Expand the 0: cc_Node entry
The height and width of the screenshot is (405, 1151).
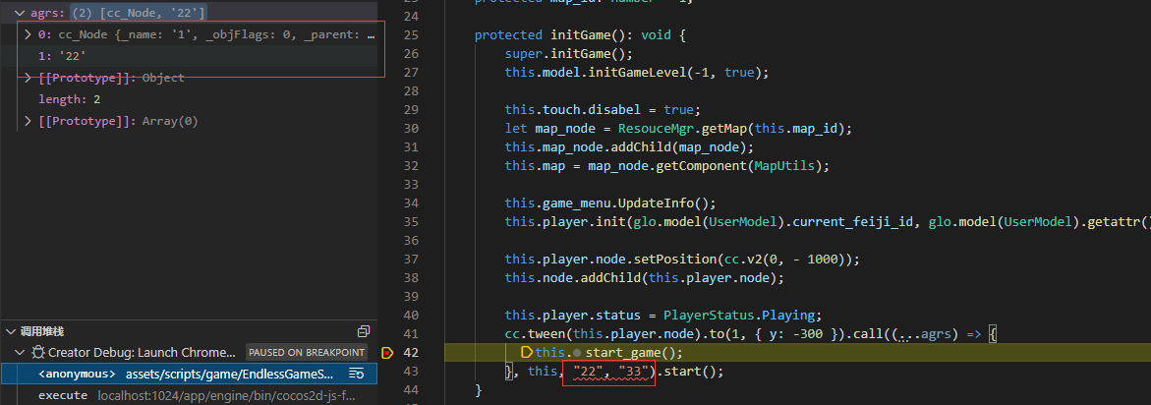28,34
